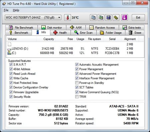Click the Free column header
This screenshot has width=150, height=132.
click(x=65, y=39)
